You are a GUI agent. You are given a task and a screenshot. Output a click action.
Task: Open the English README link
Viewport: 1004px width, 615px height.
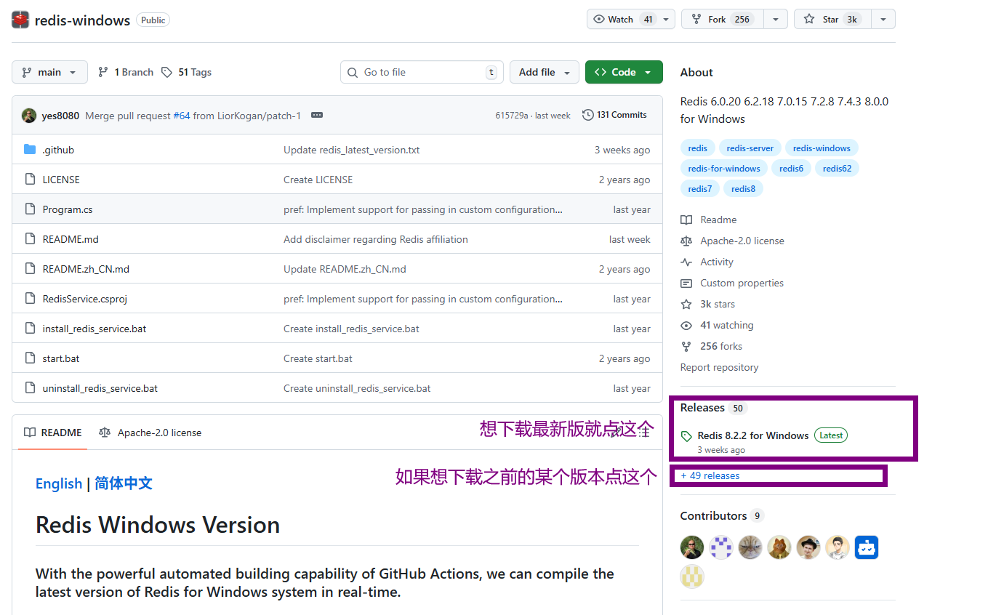[59, 483]
